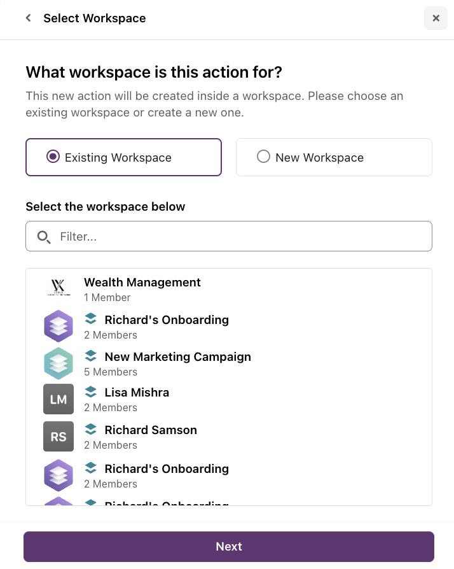454x569 pixels.
Task: Click the teal hexagon New Marketing Campaign icon
Action: (58, 363)
